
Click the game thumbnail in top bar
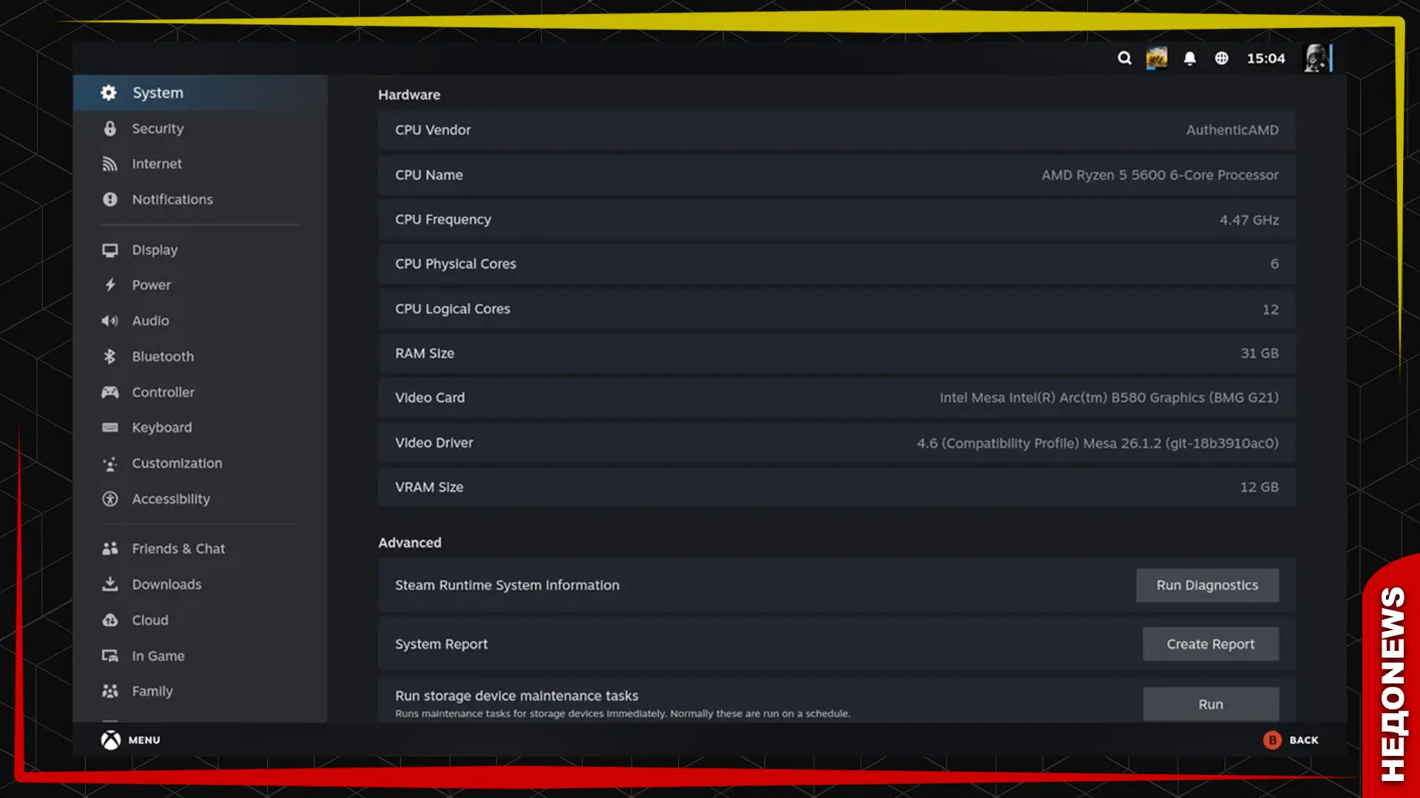1157,58
